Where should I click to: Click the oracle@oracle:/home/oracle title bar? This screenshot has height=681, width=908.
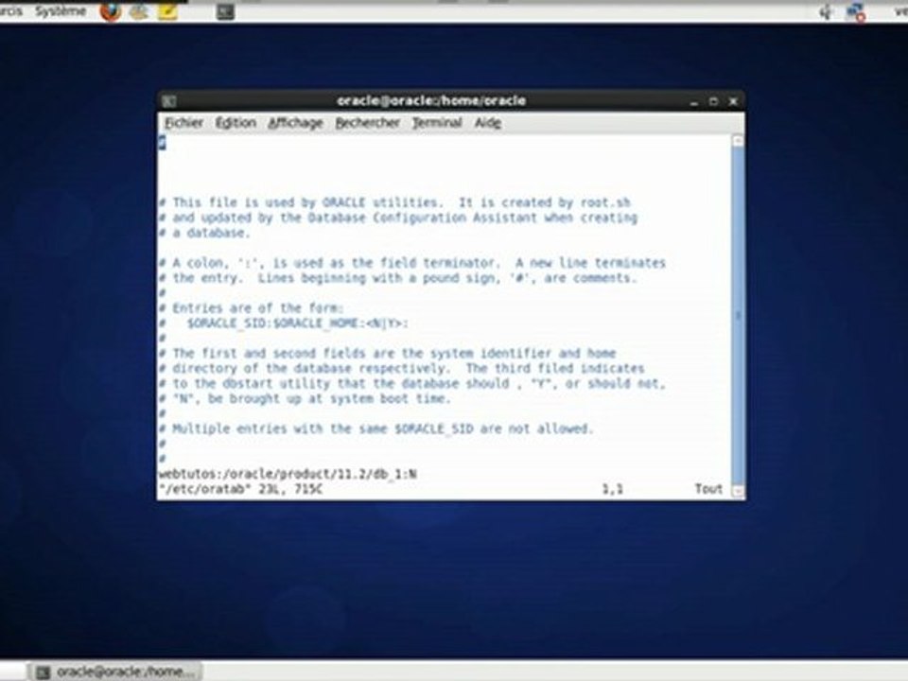pyautogui.click(x=431, y=101)
